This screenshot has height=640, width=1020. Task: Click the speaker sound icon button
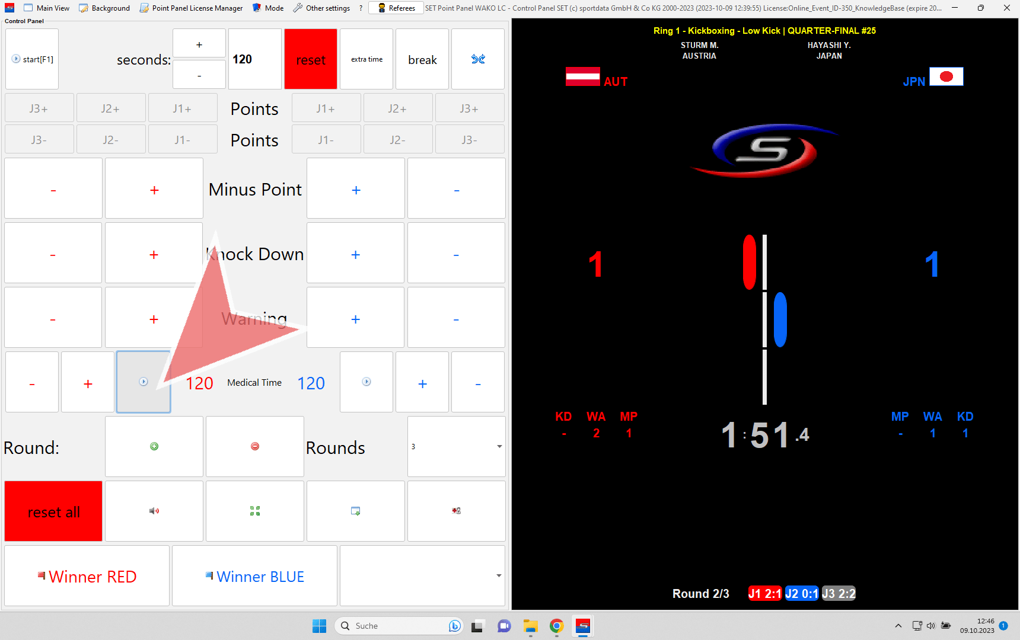pos(154,511)
